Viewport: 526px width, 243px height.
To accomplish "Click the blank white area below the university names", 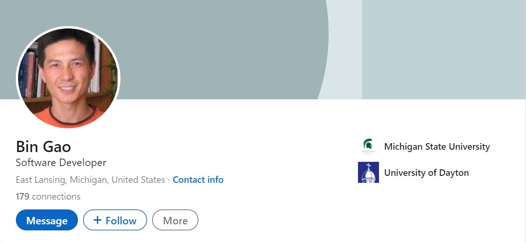I will (x=434, y=210).
